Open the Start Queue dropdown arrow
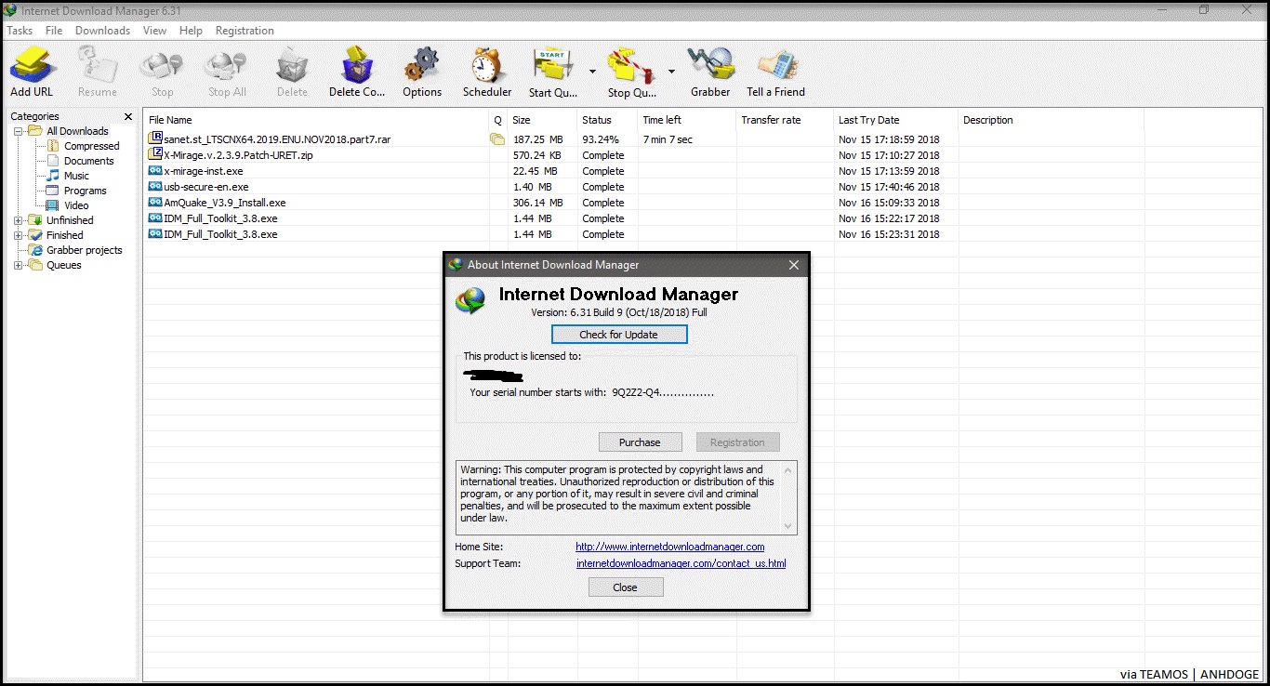This screenshot has height=686, width=1270. 592,71
